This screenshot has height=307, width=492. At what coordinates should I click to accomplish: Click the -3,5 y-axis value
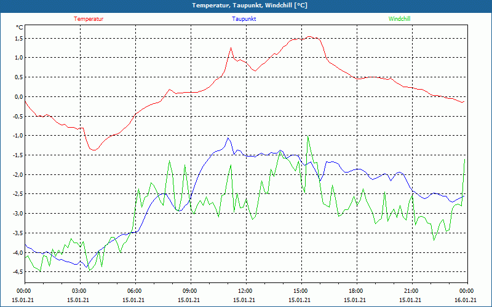(18, 233)
